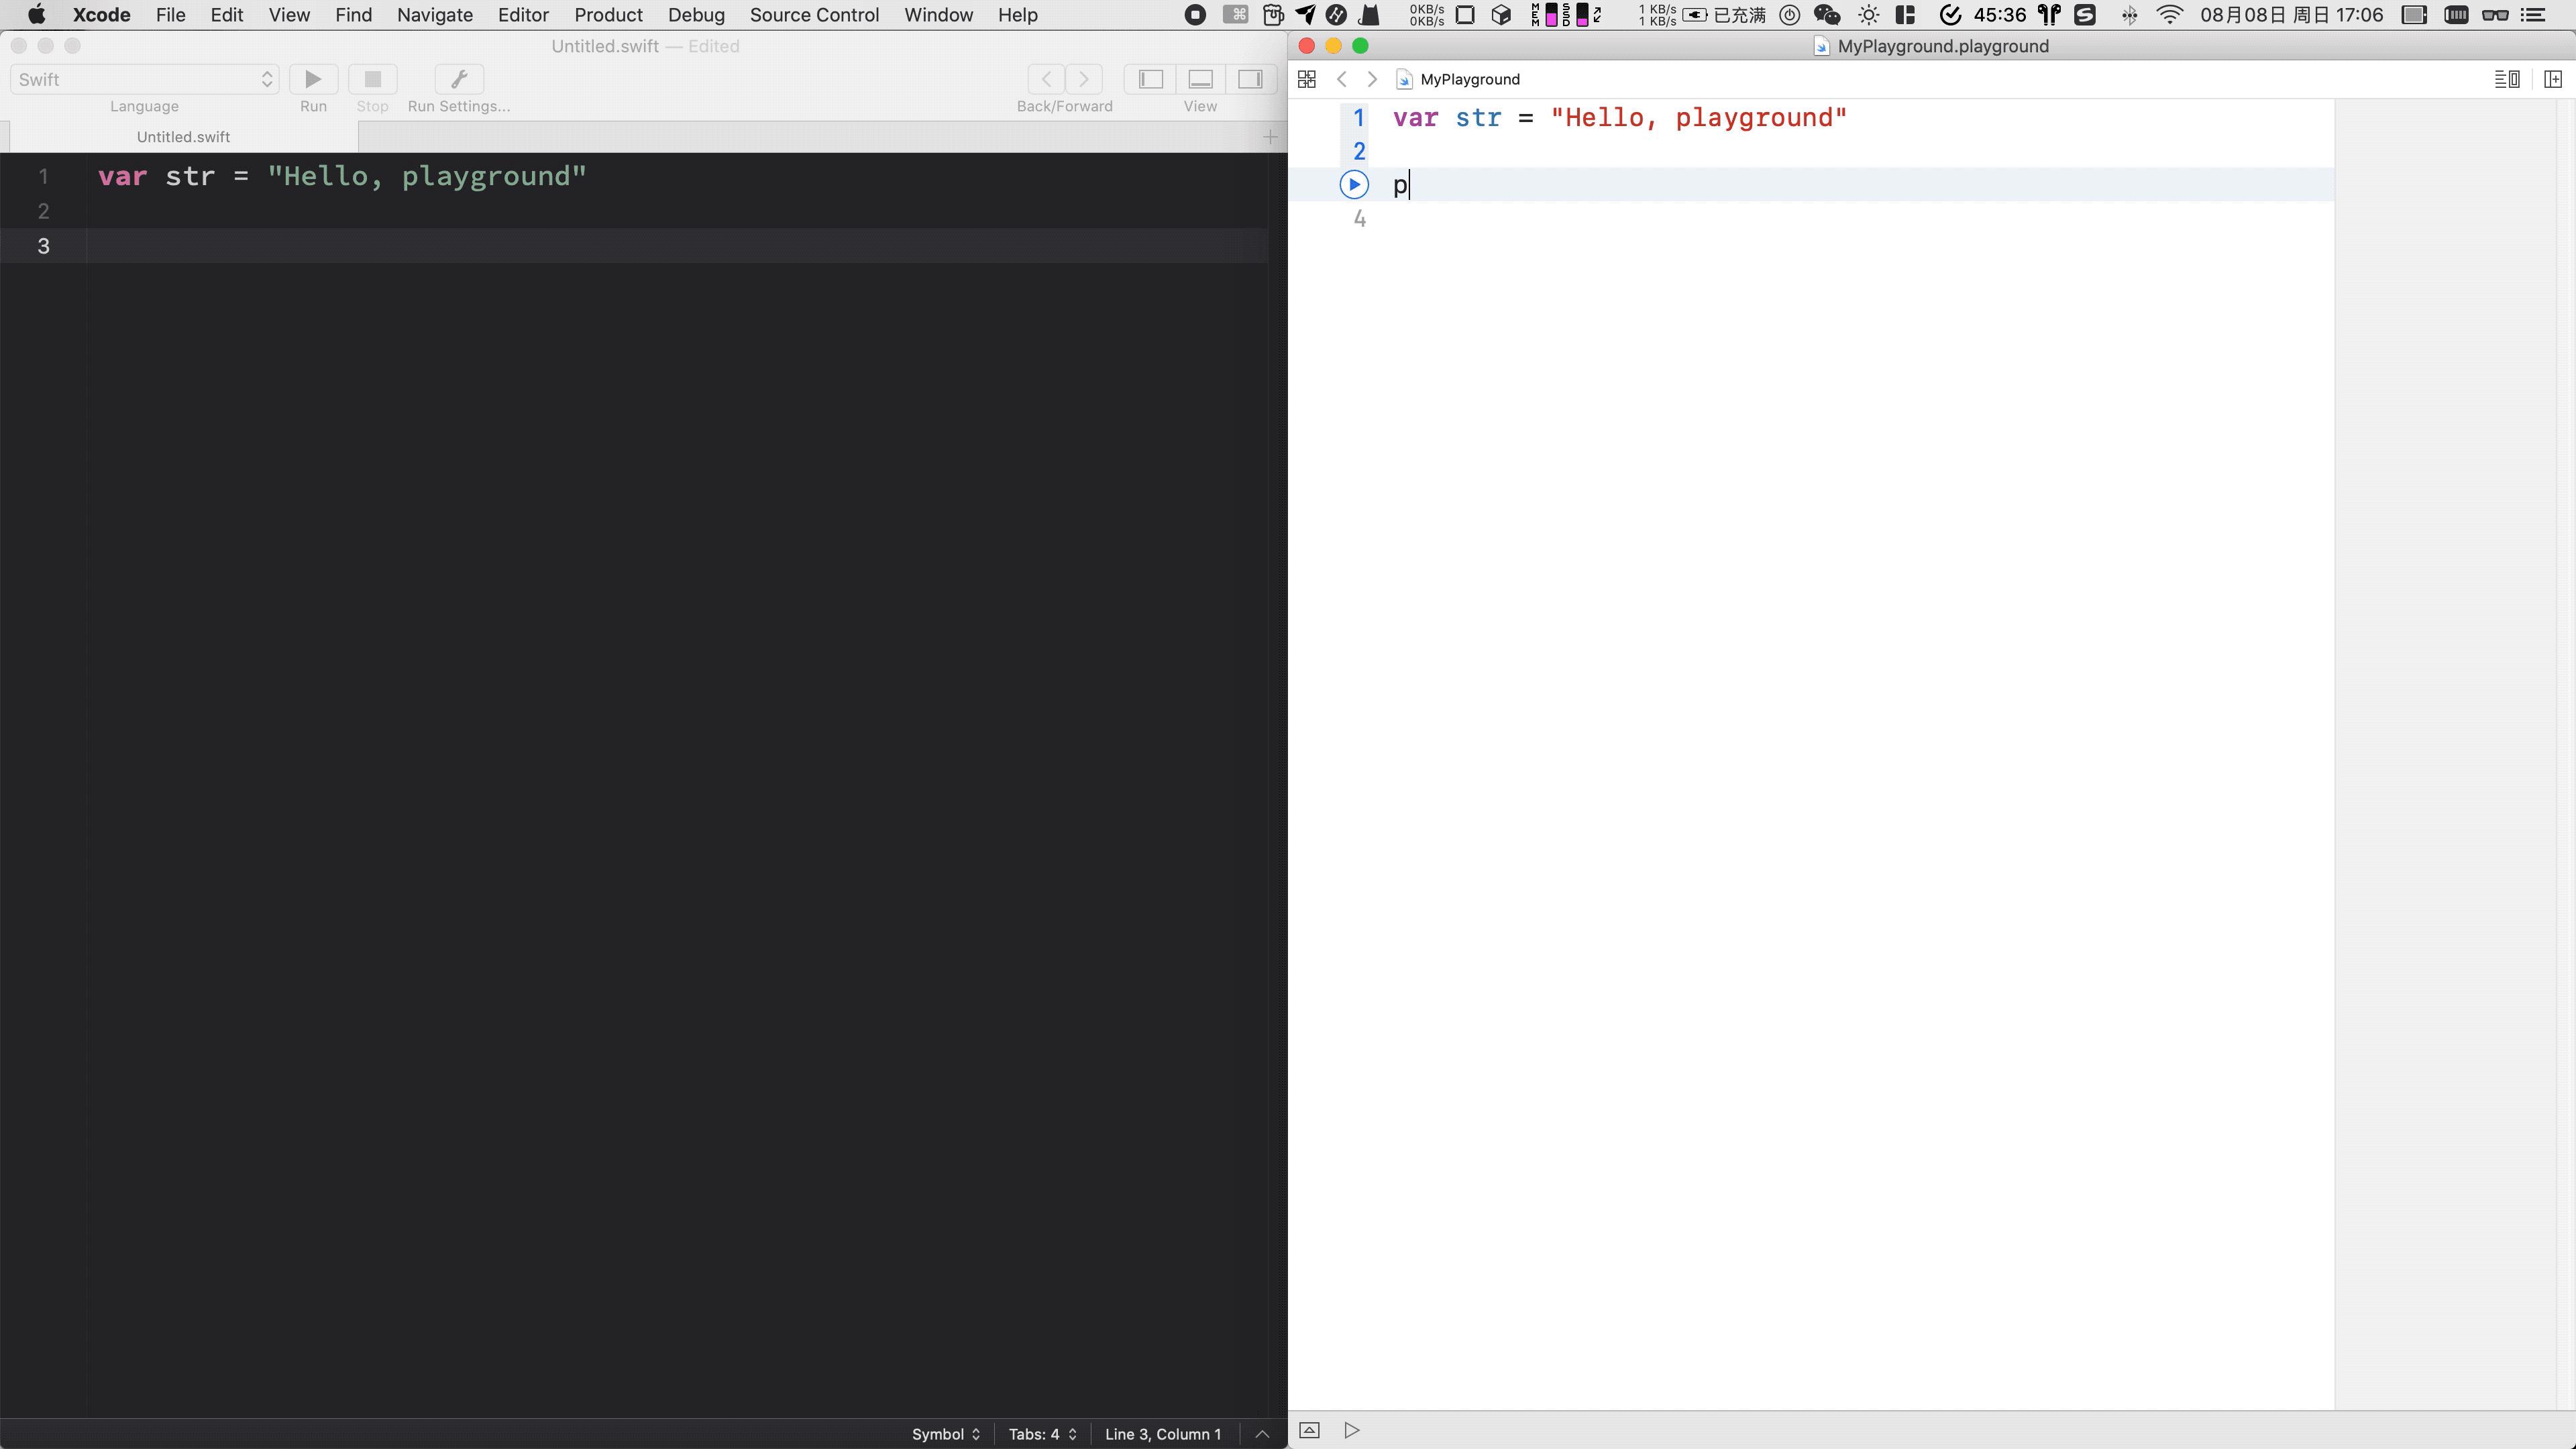Go back in playground navigation history
Image resolution: width=2576 pixels, height=1449 pixels.
pos(1342,79)
